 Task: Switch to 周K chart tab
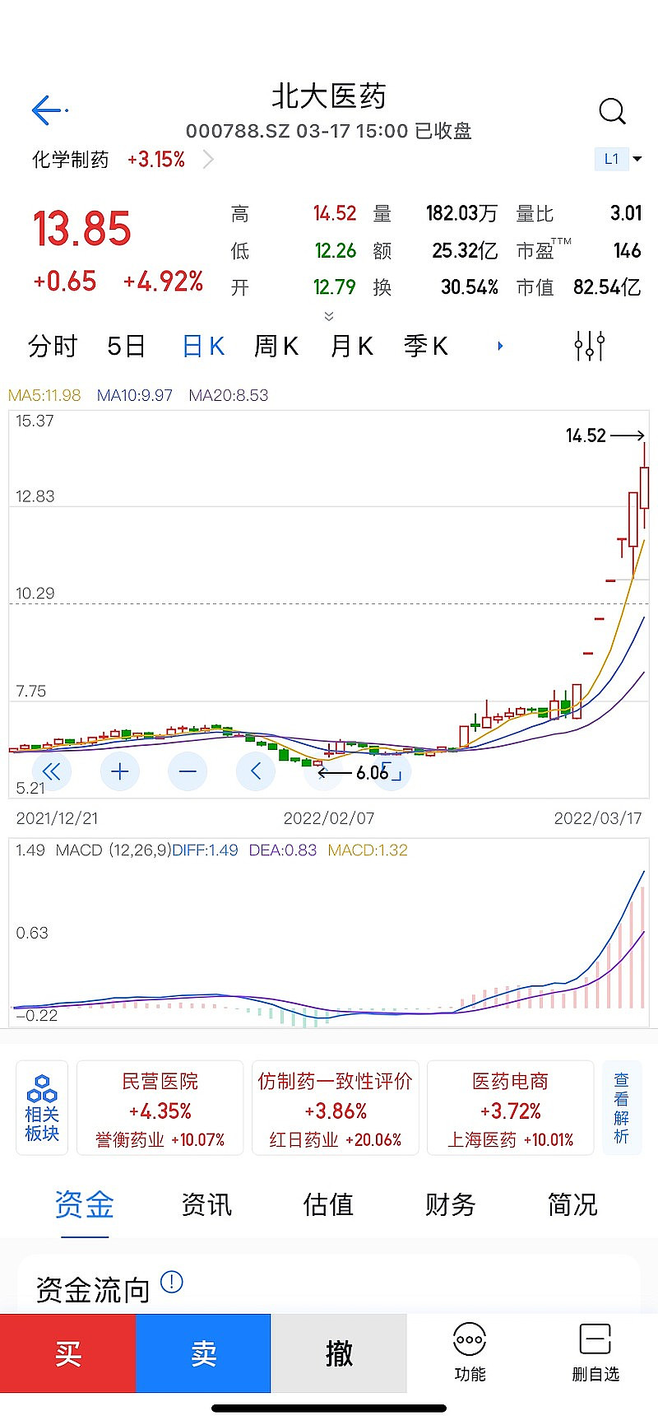pyautogui.click(x=276, y=346)
